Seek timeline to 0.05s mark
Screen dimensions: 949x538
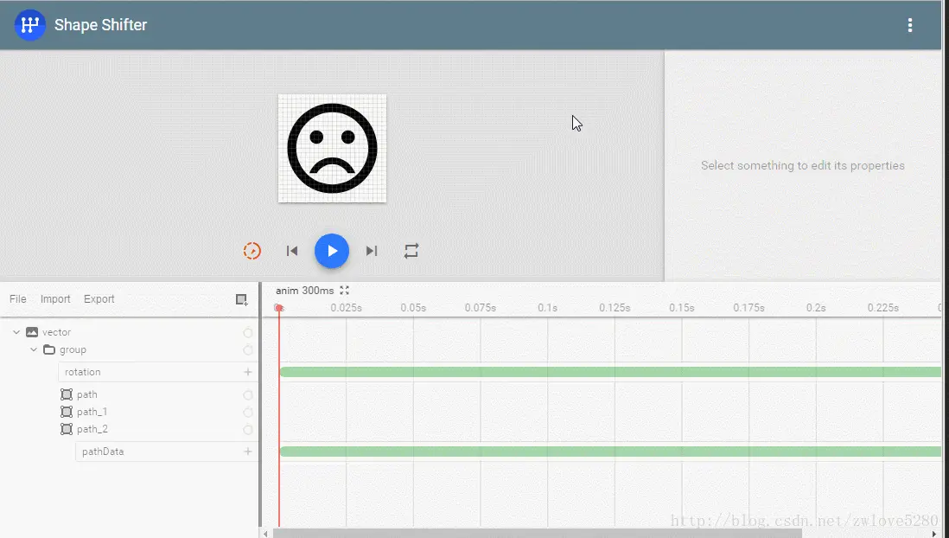click(413, 308)
